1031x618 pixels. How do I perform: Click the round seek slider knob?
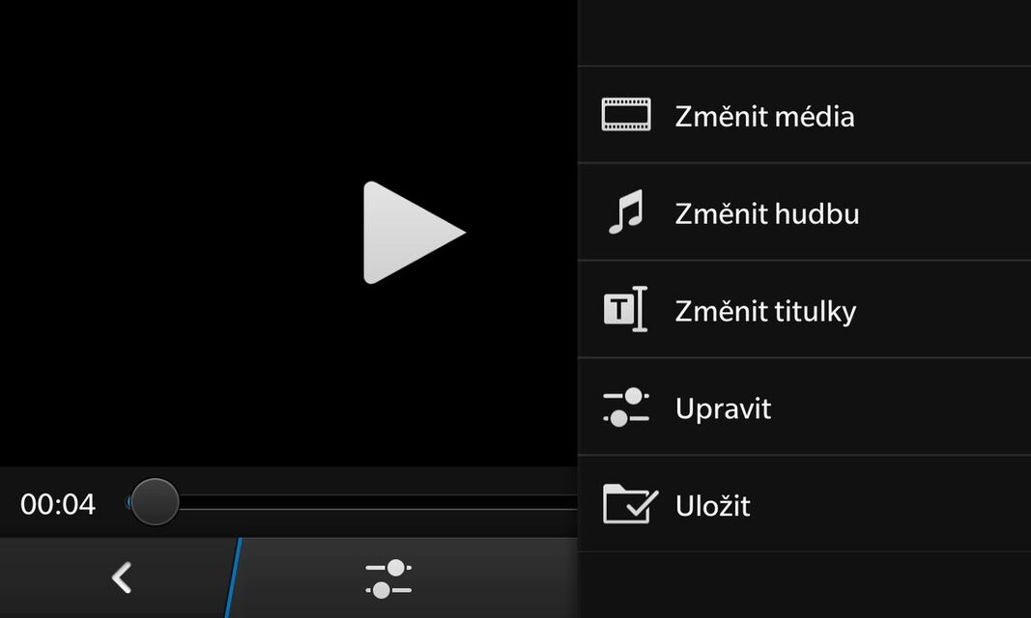(x=155, y=502)
